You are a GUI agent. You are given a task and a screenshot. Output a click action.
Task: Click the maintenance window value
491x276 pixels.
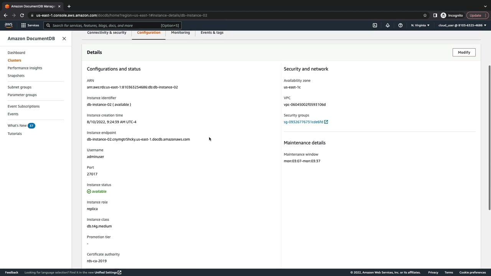[x=302, y=161]
